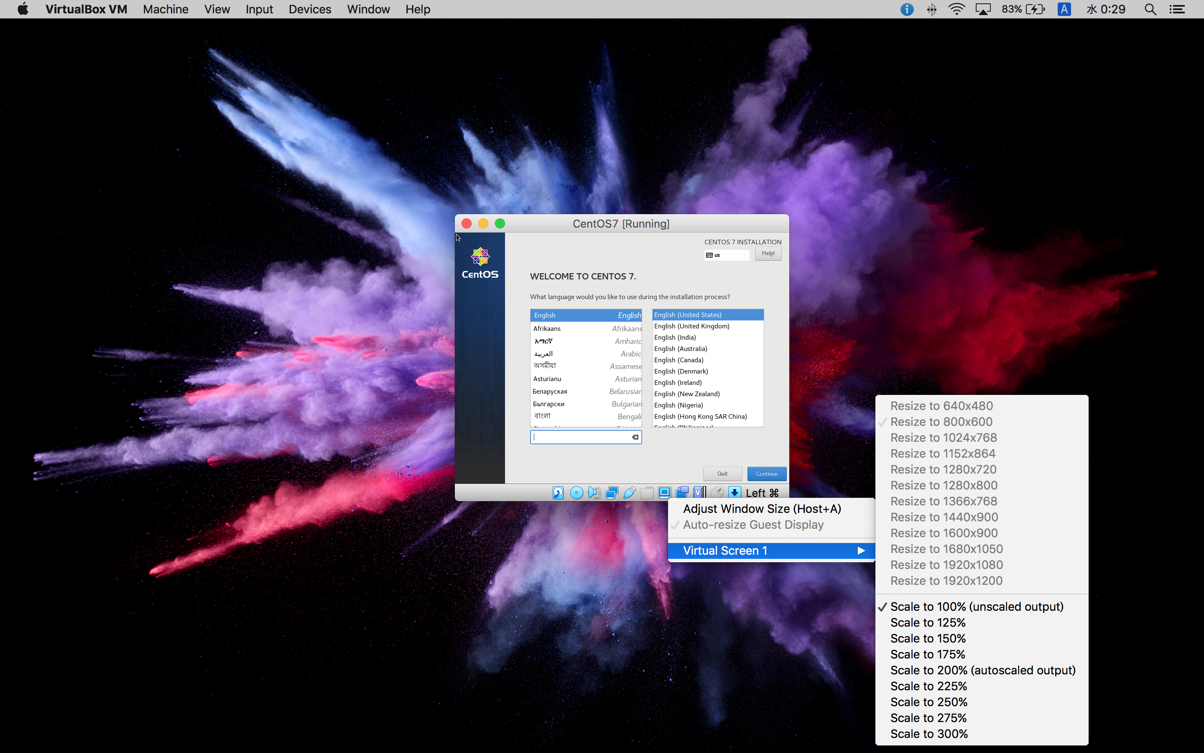This screenshot has height=753, width=1204.
Task: Click the USB devices status icon
Action: [629, 492]
